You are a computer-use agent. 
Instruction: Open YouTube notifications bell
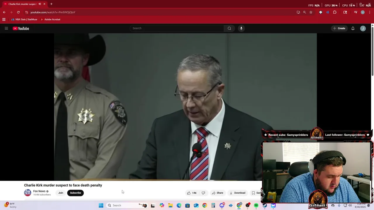point(353,28)
